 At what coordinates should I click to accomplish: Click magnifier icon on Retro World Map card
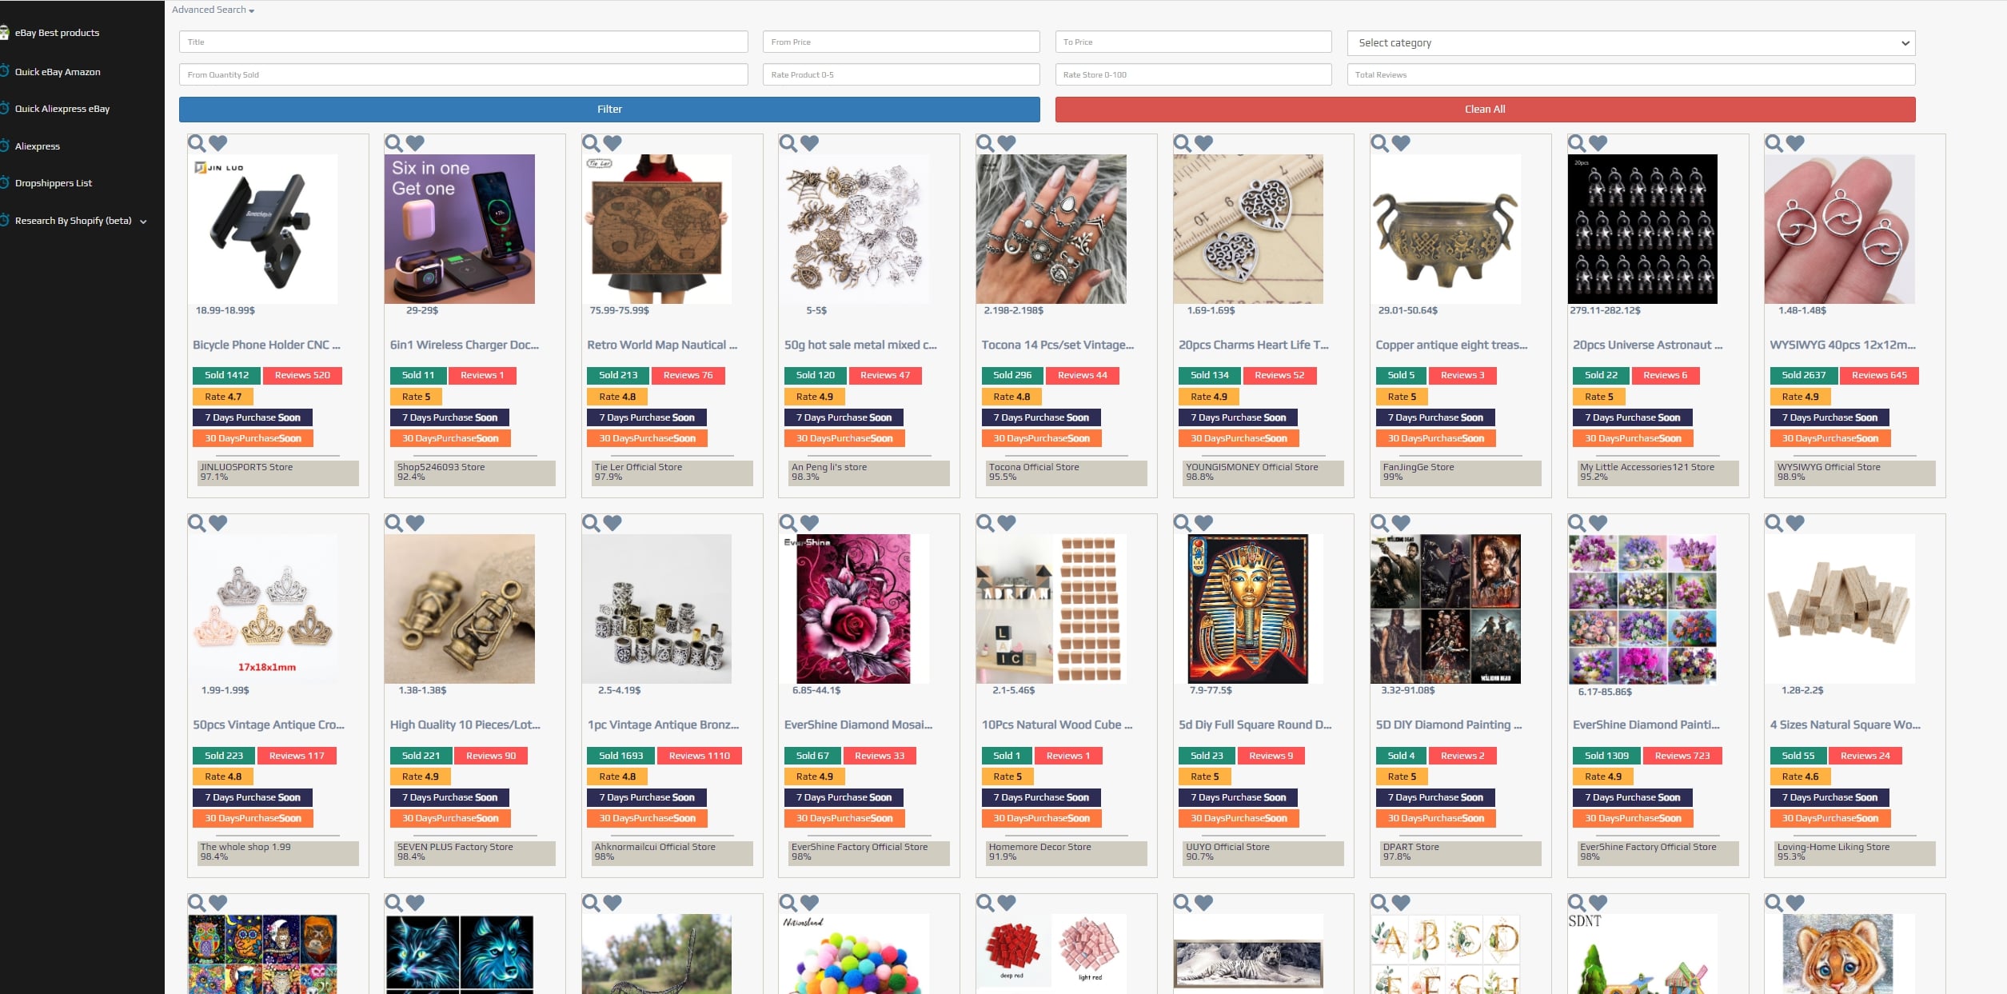click(591, 143)
